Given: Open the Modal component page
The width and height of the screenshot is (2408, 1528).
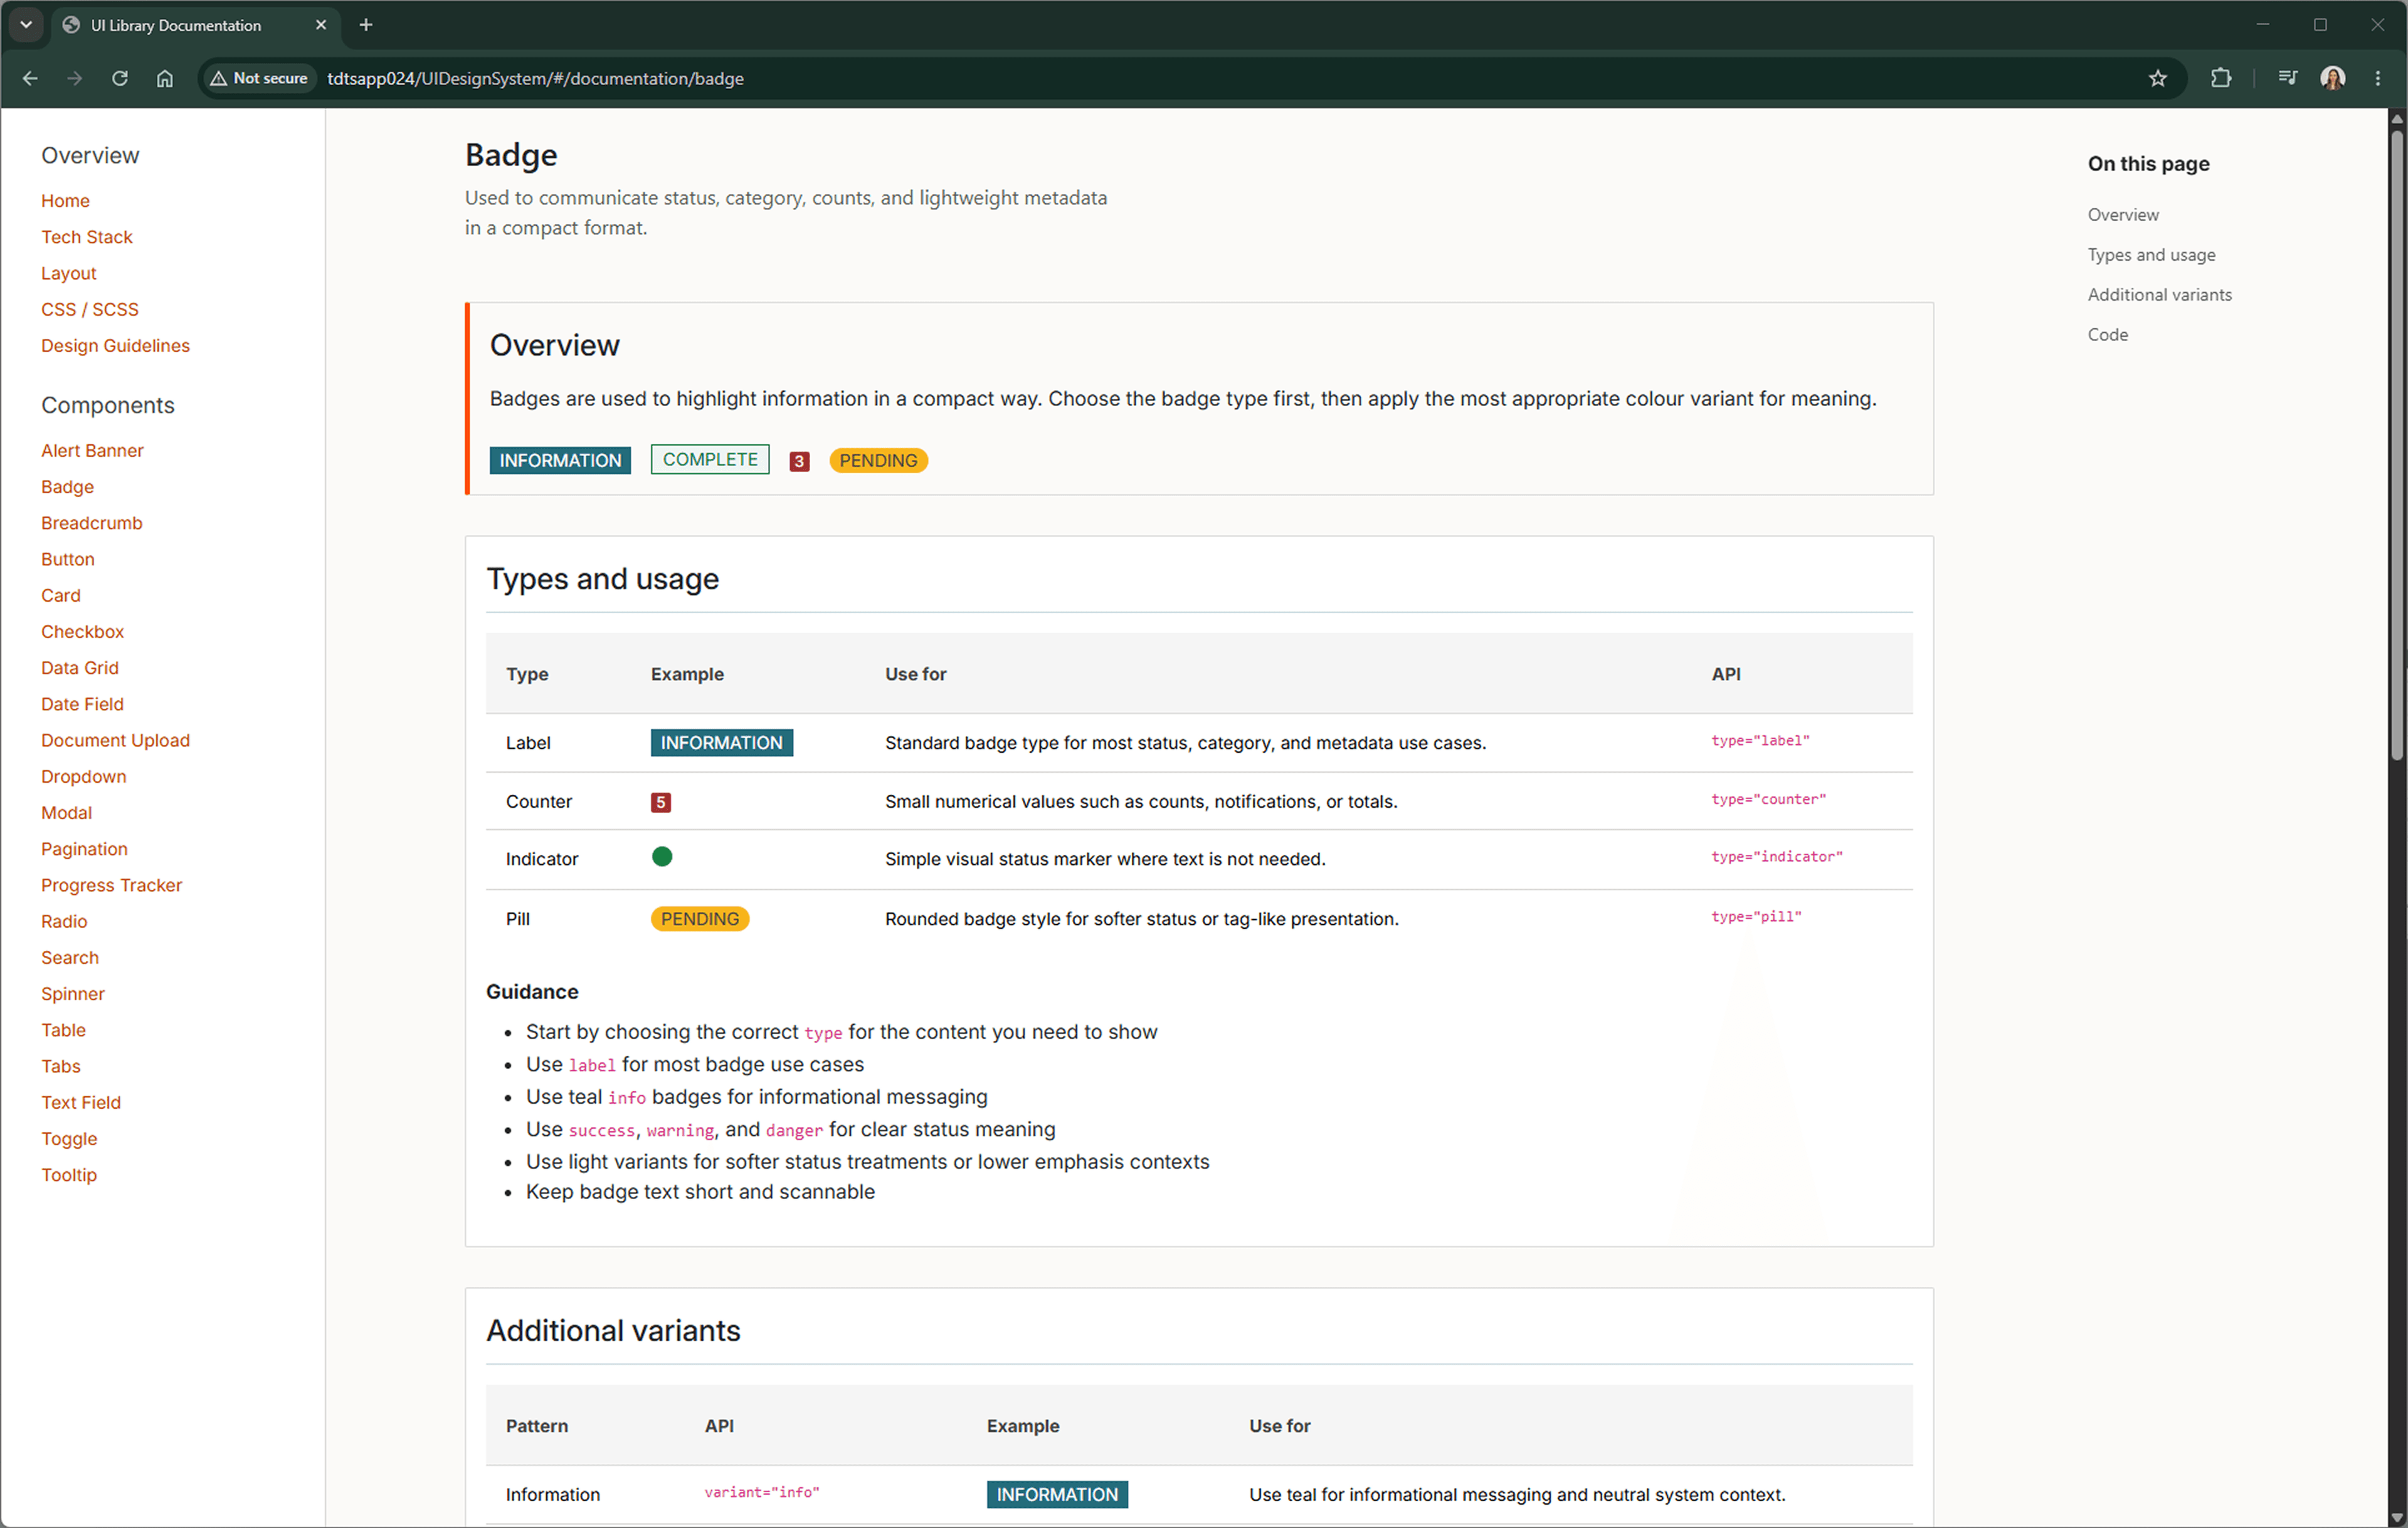Looking at the screenshot, I should click(x=66, y=812).
